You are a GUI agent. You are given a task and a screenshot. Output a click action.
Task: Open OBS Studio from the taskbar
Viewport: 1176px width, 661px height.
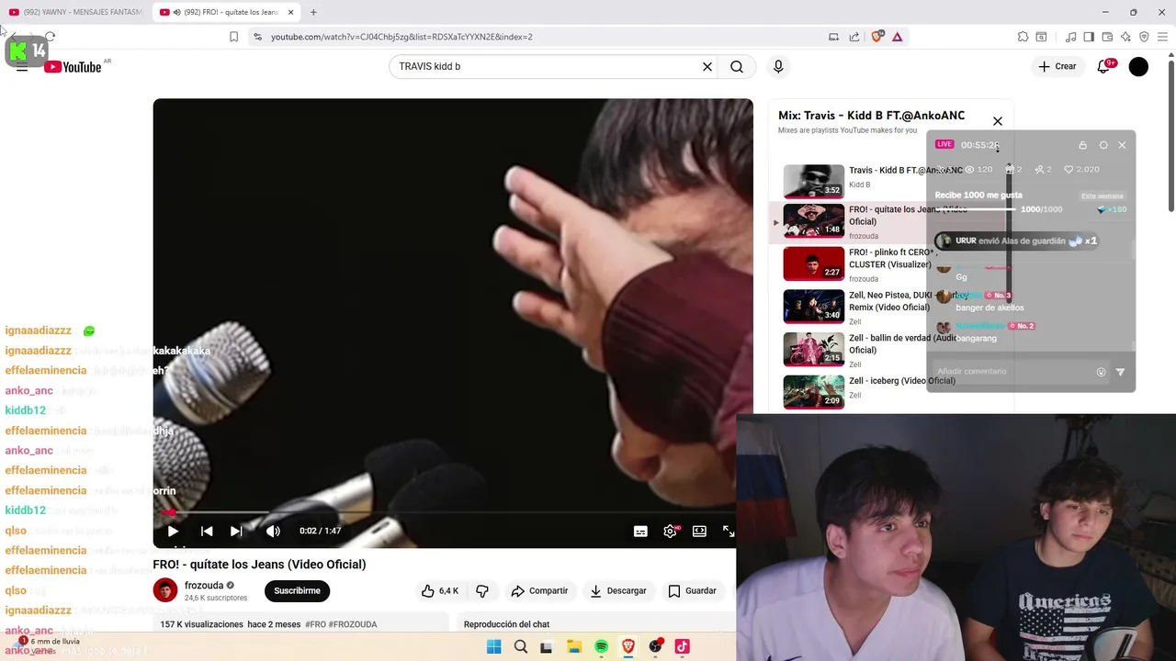tap(655, 646)
